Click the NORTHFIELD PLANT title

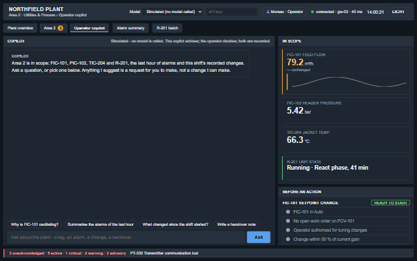36,9
